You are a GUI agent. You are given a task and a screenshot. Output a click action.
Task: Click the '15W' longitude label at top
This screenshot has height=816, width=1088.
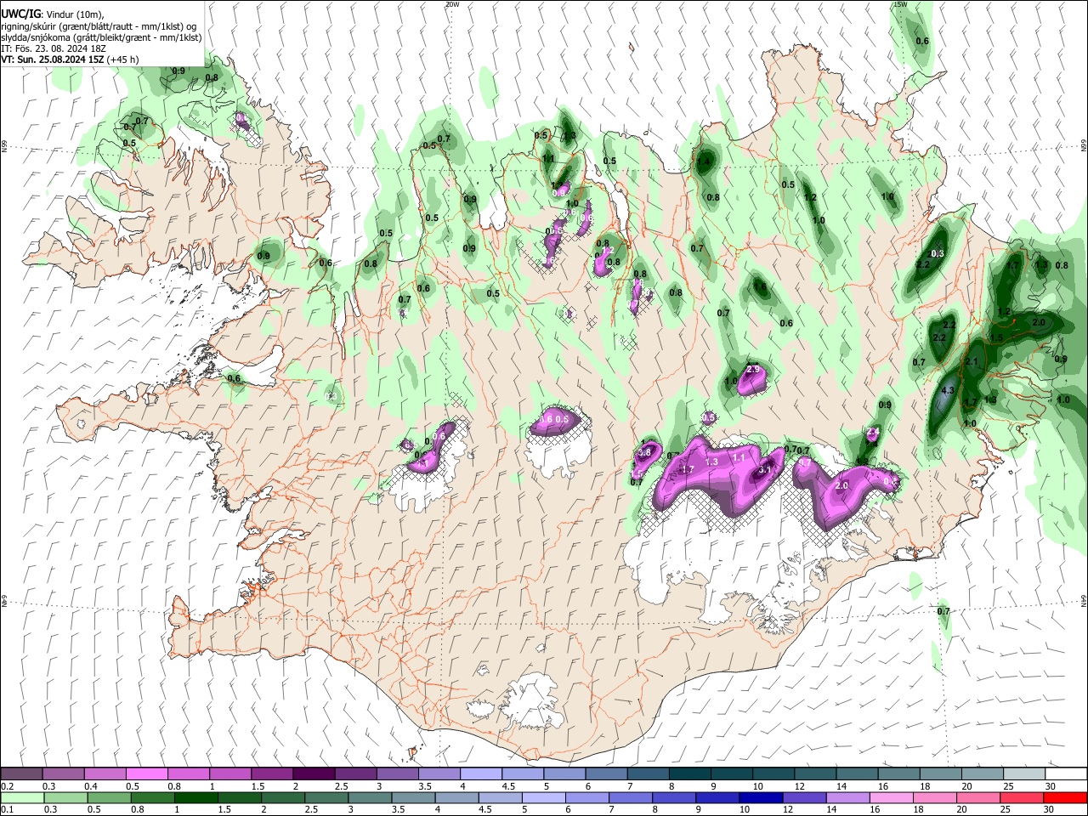pyautogui.click(x=901, y=4)
